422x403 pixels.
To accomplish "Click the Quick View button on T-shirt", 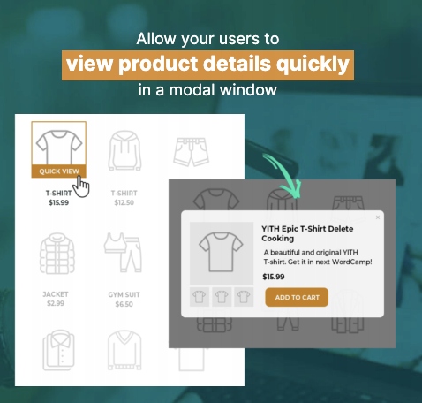I will pos(59,171).
